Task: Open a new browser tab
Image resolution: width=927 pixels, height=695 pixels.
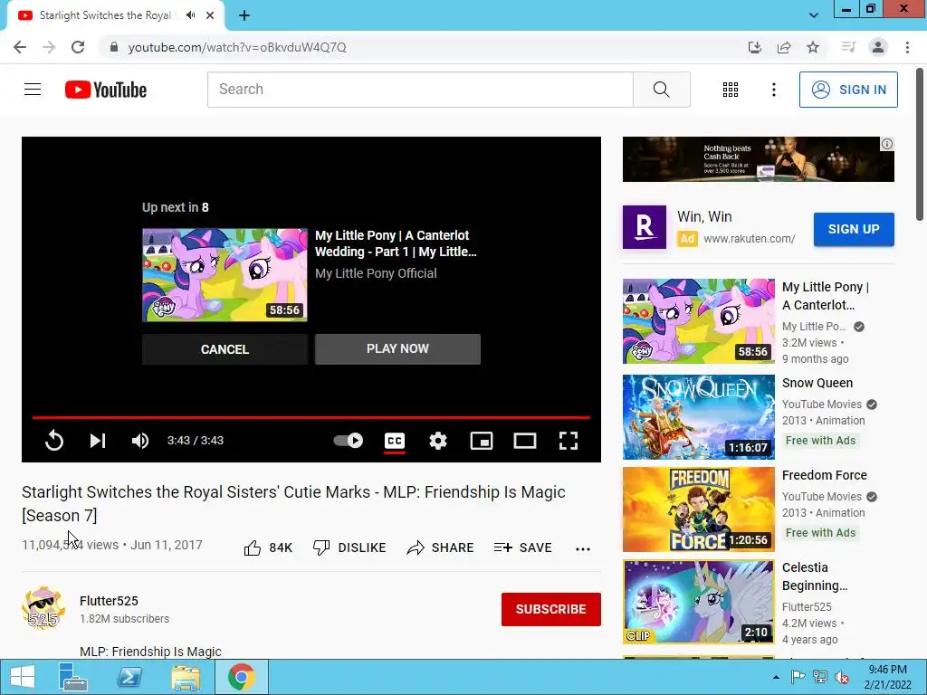Action: pyautogui.click(x=244, y=15)
